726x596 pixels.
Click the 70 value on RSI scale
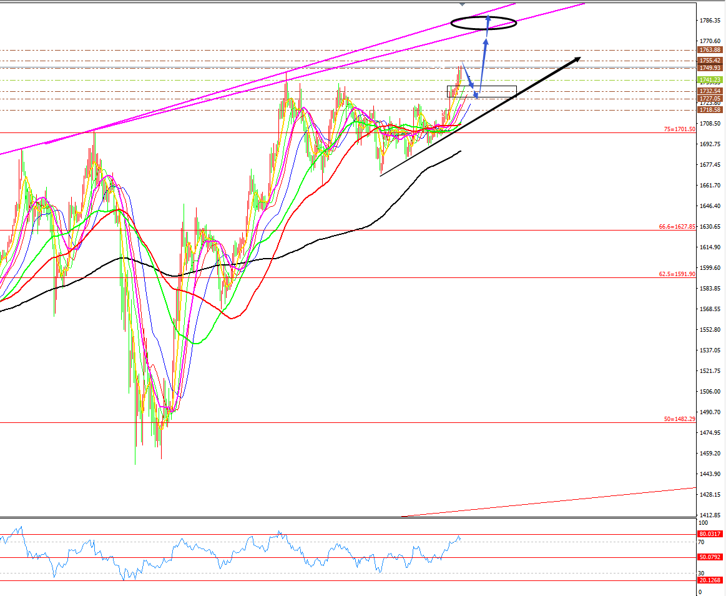[702, 542]
